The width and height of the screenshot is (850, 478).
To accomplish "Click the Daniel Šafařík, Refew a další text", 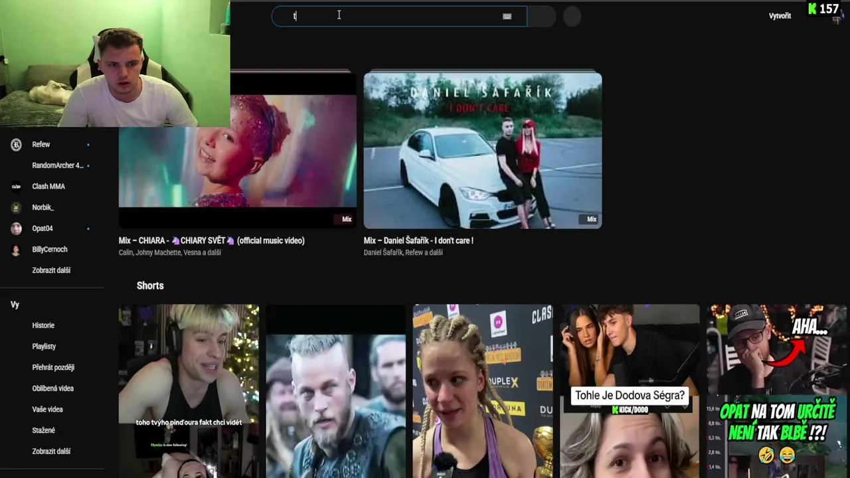I will tap(403, 252).
